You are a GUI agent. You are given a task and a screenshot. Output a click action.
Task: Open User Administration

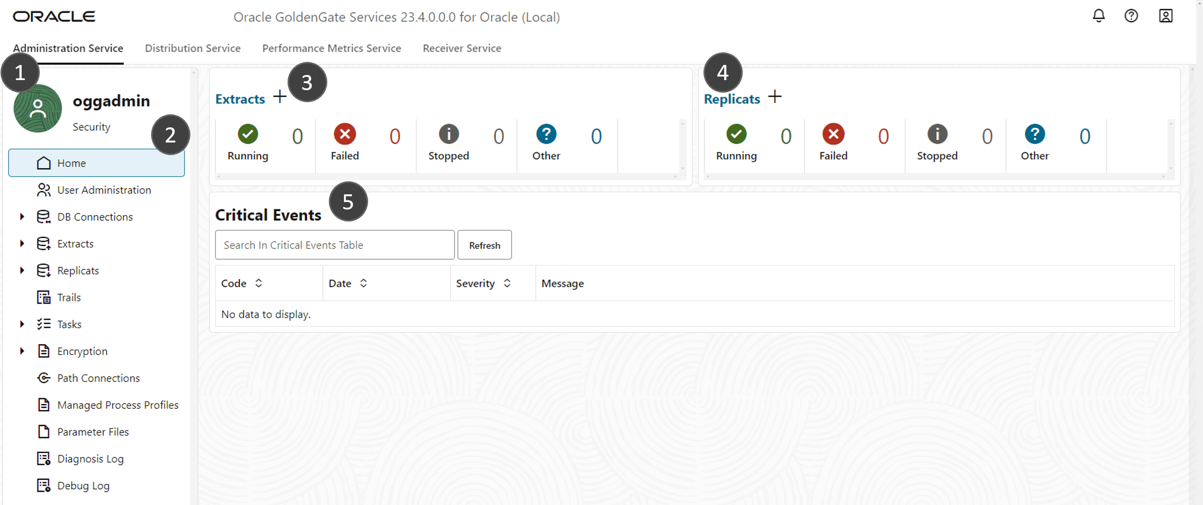[104, 190]
